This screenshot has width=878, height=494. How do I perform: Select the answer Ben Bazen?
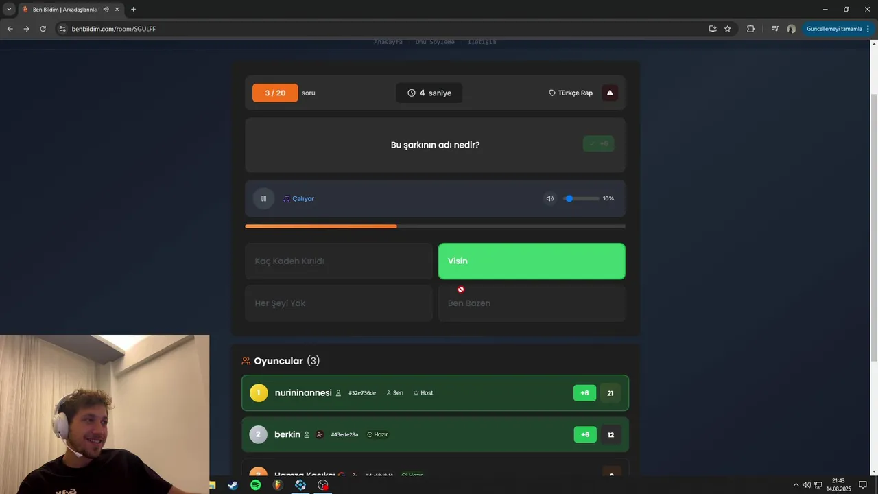(x=532, y=303)
